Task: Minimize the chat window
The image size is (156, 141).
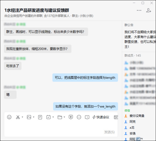Action: tap(134, 3)
